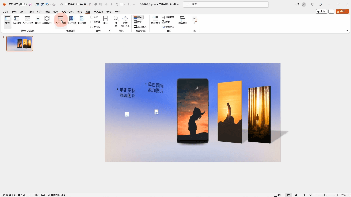This screenshot has width=351, height=197.
Task: Switch to the Slide Show tab
Action: point(68,12)
